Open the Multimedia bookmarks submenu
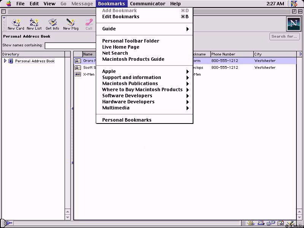 [144, 108]
